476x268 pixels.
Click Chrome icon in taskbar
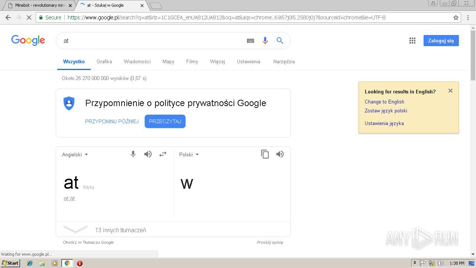(x=67, y=263)
